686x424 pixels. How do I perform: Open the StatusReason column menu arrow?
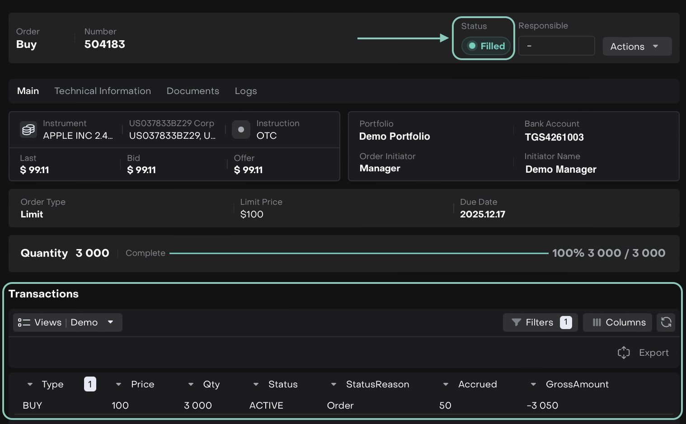[334, 384]
